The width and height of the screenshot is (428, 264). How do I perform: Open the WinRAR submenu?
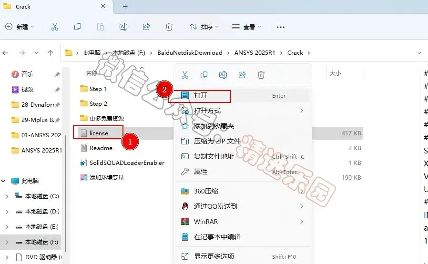[x=243, y=222]
